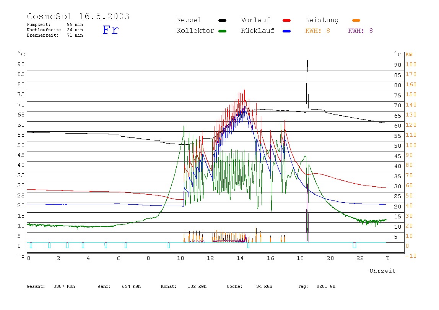The height and width of the screenshot is (310, 439).
Task: Click the Leistung legend text
Action: click(x=322, y=20)
